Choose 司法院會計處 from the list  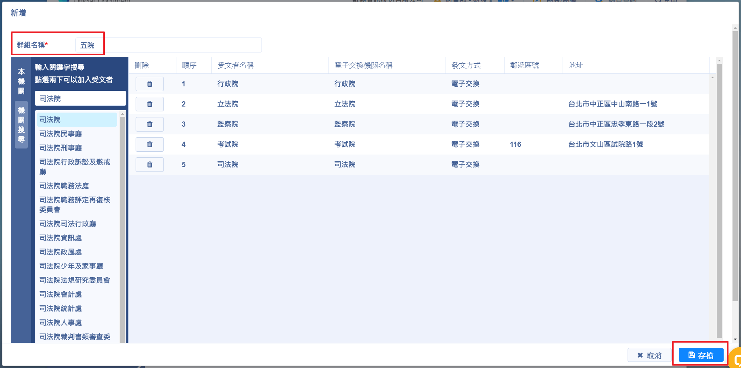tap(61, 295)
